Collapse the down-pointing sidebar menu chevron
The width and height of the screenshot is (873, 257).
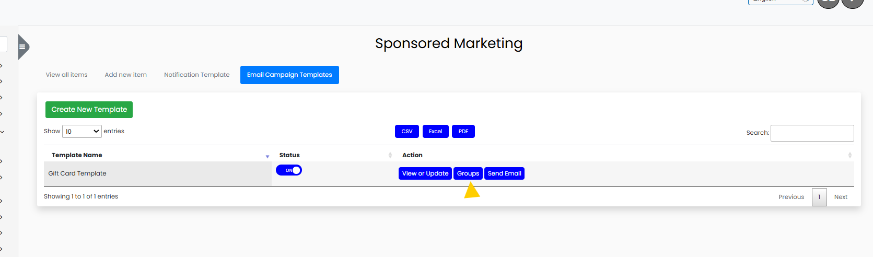pyautogui.click(x=2, y=132)
